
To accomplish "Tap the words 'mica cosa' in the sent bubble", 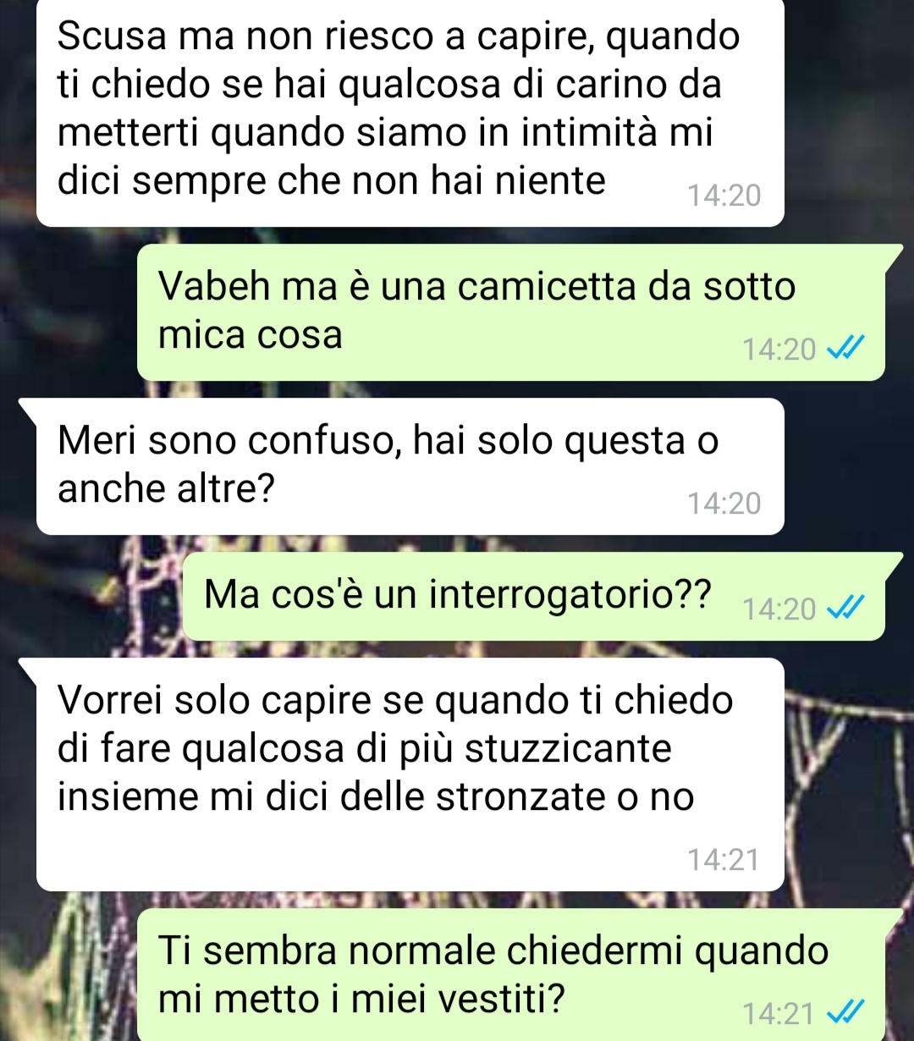I will [251, 335].
